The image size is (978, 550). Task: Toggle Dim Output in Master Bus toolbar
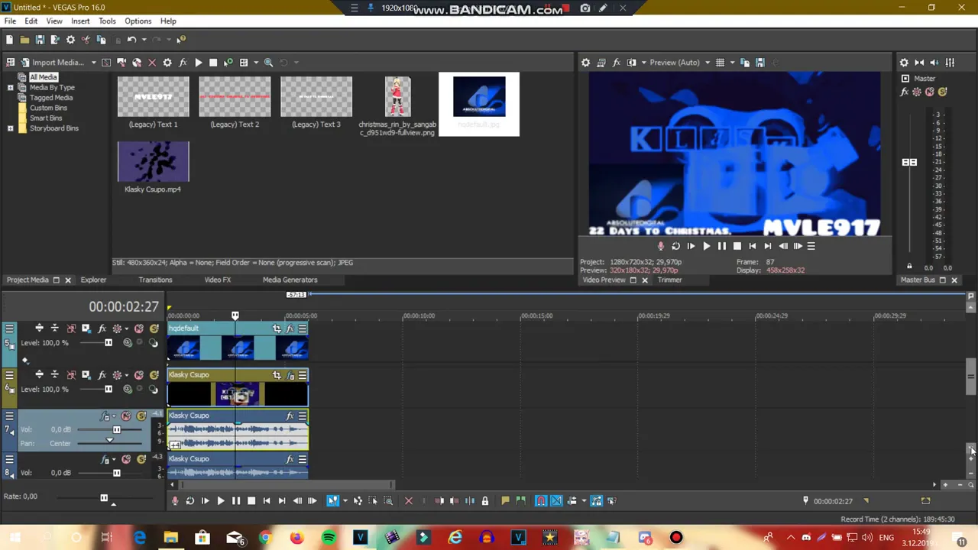[934, 63]
